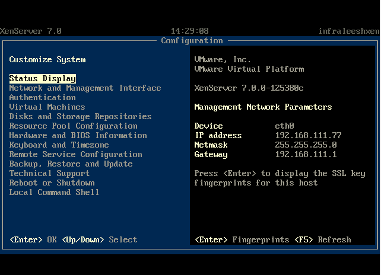
Task: Click the Netmask label
Action: tap(211, 145)
